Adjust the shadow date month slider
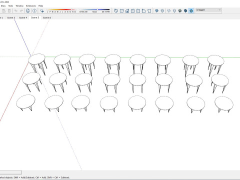Viewport: 240px width, 180px height. [x=61, y=10]
